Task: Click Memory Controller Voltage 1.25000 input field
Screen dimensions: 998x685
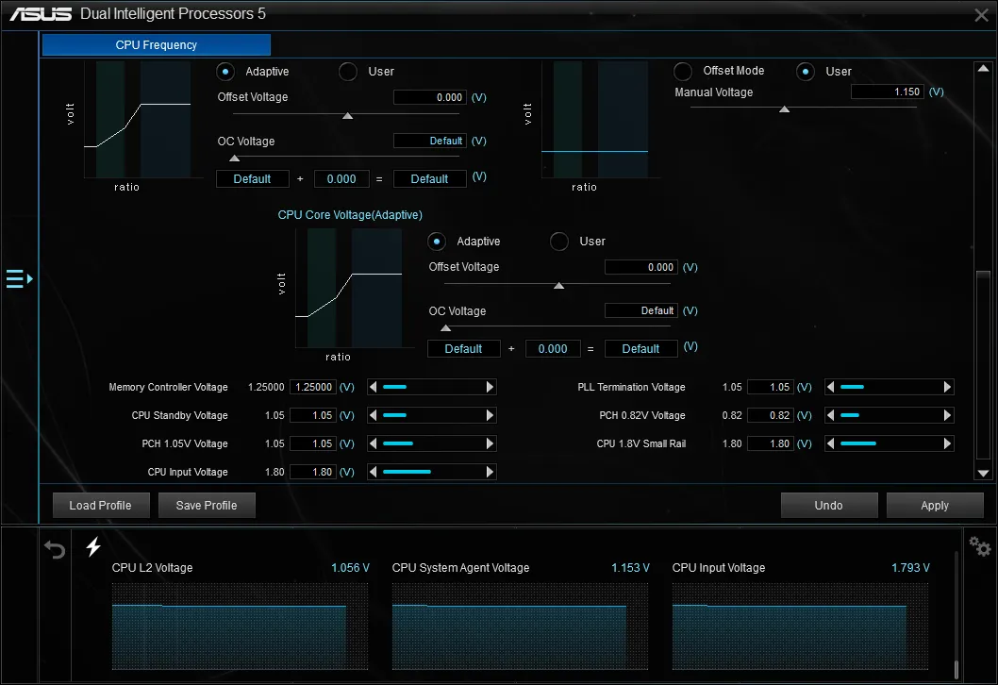Action: (x=312, y=387)
